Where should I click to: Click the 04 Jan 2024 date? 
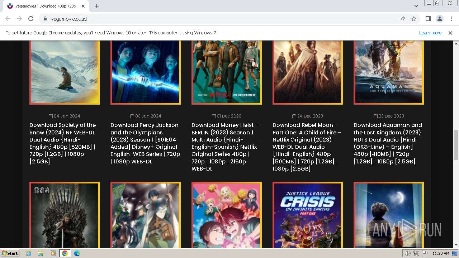tap(65, 116)
